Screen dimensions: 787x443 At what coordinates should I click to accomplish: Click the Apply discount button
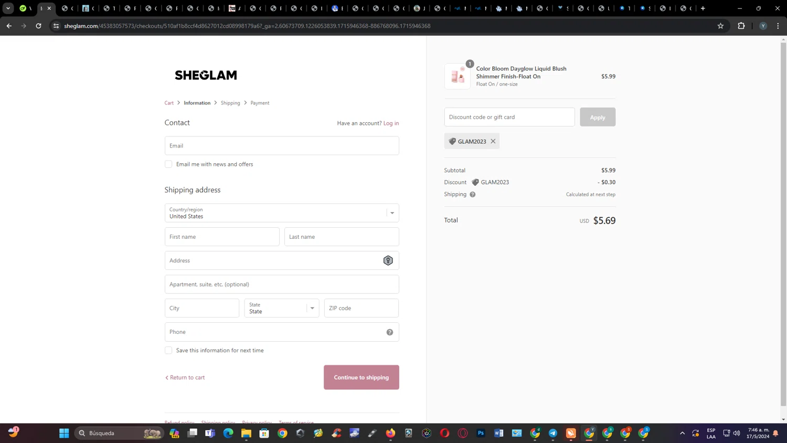coord(598,117)
